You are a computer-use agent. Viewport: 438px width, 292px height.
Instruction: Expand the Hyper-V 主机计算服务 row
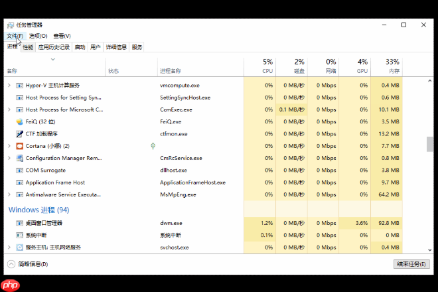pyautogui.click(x=9, y=85)
